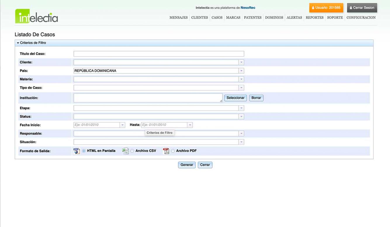The height and width of the screenshot is (227, 390).
Task: Click the Intelectia logo
Action: click(37, 16)
